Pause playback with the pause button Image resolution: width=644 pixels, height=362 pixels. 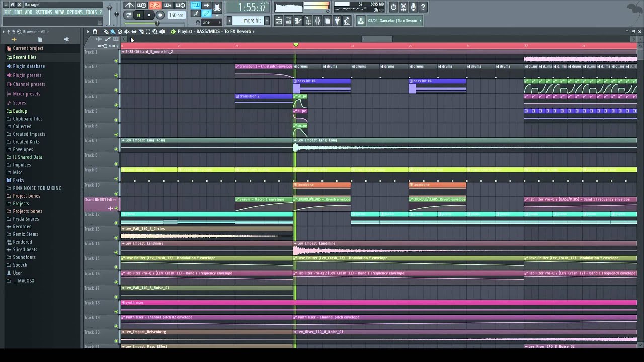pos(138,15)
